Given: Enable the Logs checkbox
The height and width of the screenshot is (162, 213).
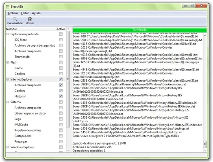Looking at the screenshot, I should tap(61, 119).
